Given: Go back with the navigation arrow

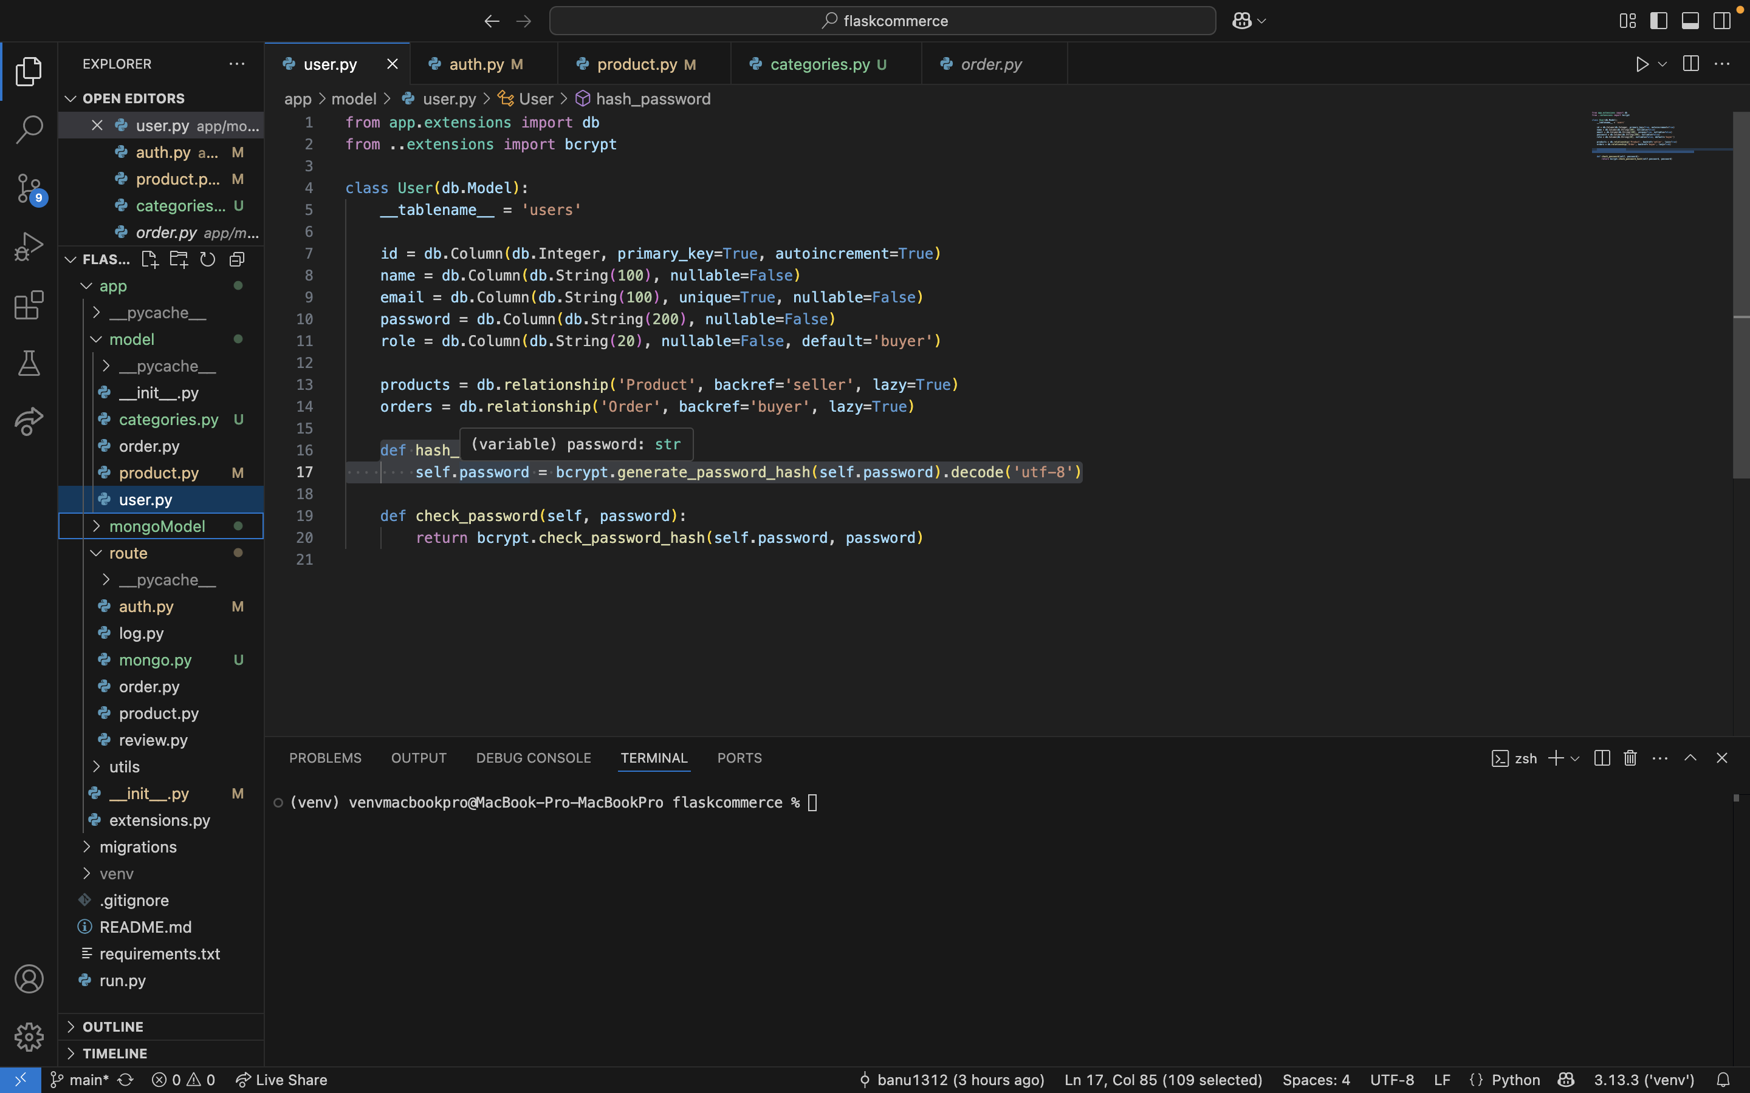Looking at the screenshot, I should click(x=492, y=21).
